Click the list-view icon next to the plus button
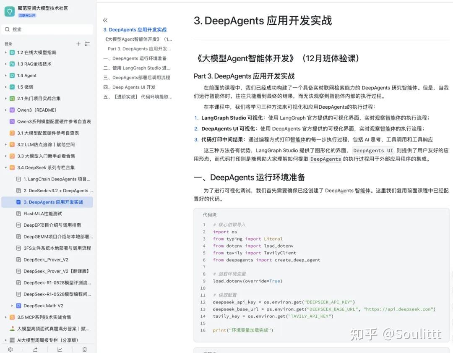 87,44
